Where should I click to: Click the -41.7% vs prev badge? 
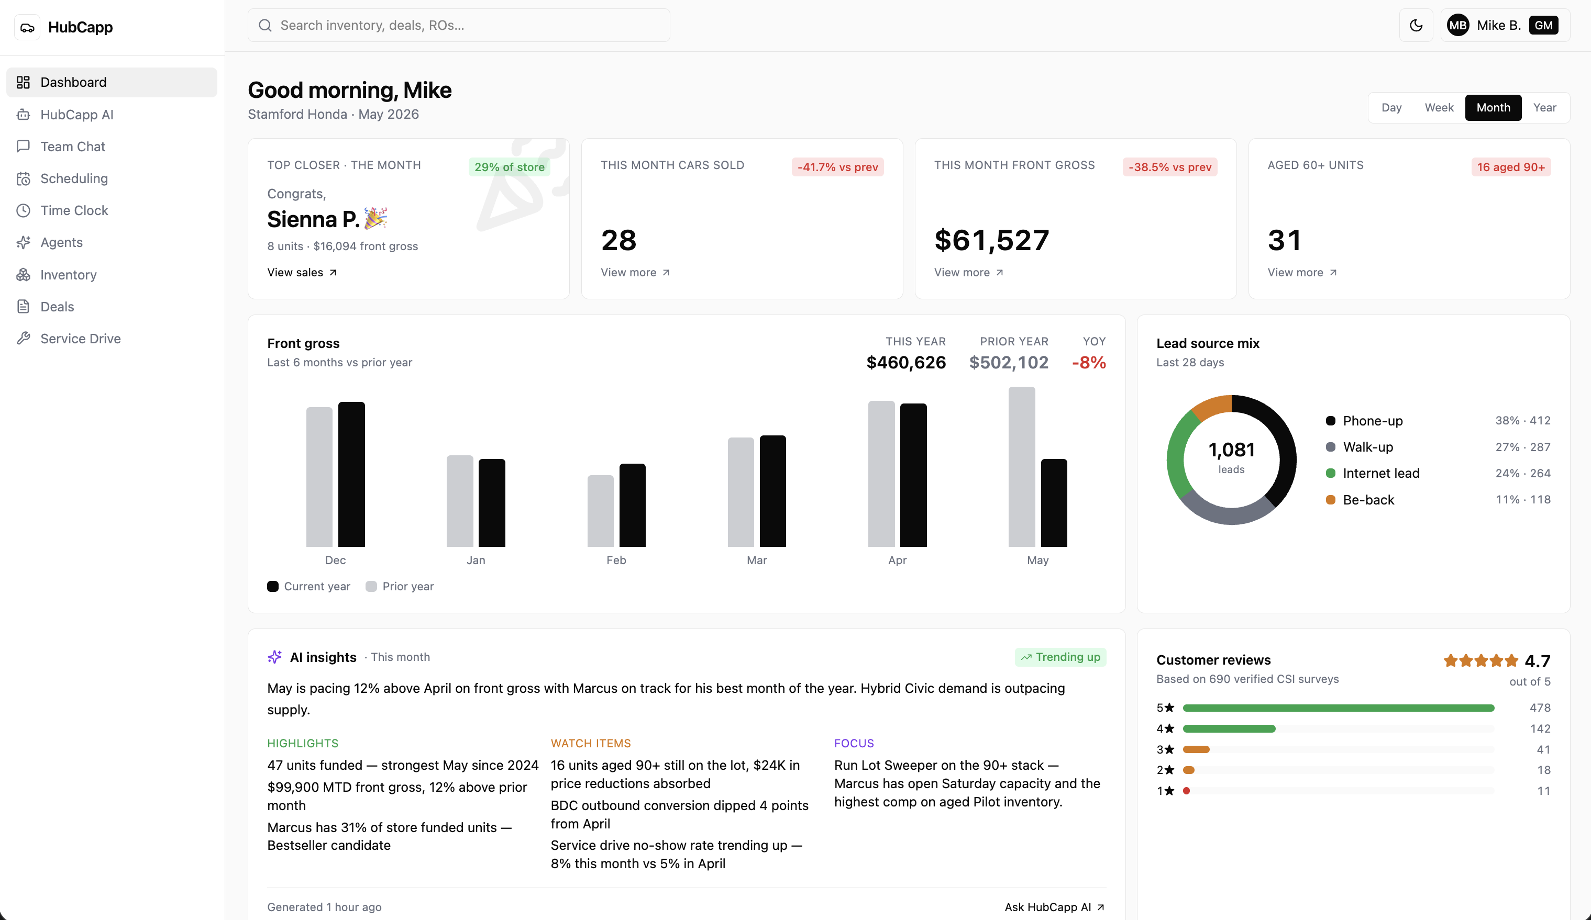(x=837, y=167)
